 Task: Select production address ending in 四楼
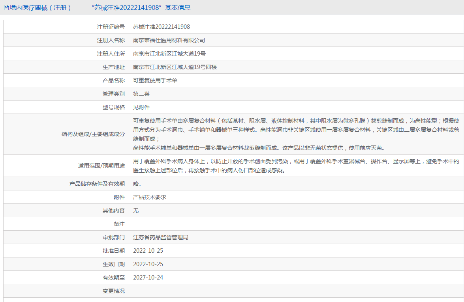[175, 67]
